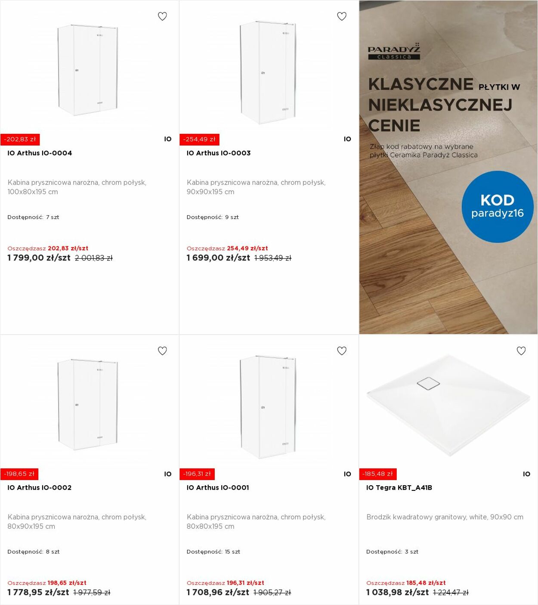Viewport: 538px width, 605px height.
Task: Open the Paradyż Classica tiles banner
Action: click(x=448, y=167)
